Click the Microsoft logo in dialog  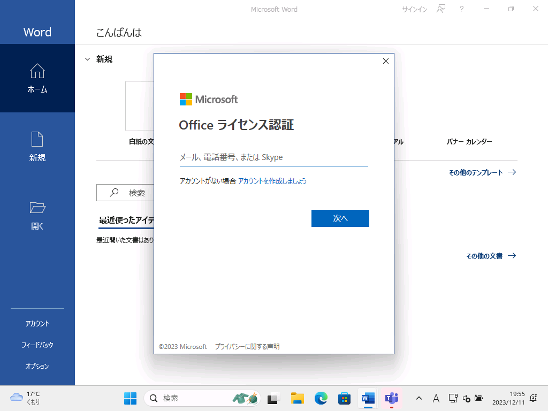(x=209, y=99)
